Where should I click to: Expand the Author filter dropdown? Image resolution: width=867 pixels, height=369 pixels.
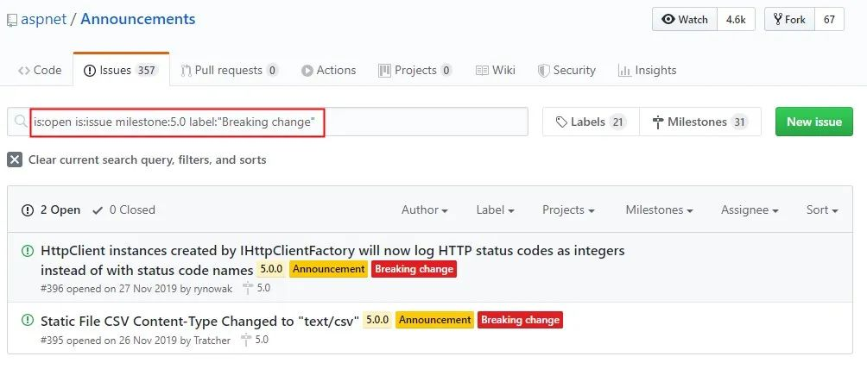point(424,210)
